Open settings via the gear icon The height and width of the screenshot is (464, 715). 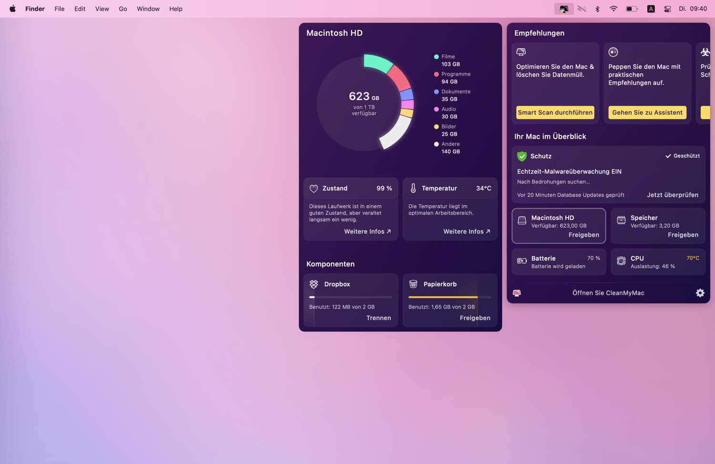[x=700, y=293]
